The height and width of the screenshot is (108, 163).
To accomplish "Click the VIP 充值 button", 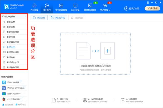I will click(x=152, y=8).
